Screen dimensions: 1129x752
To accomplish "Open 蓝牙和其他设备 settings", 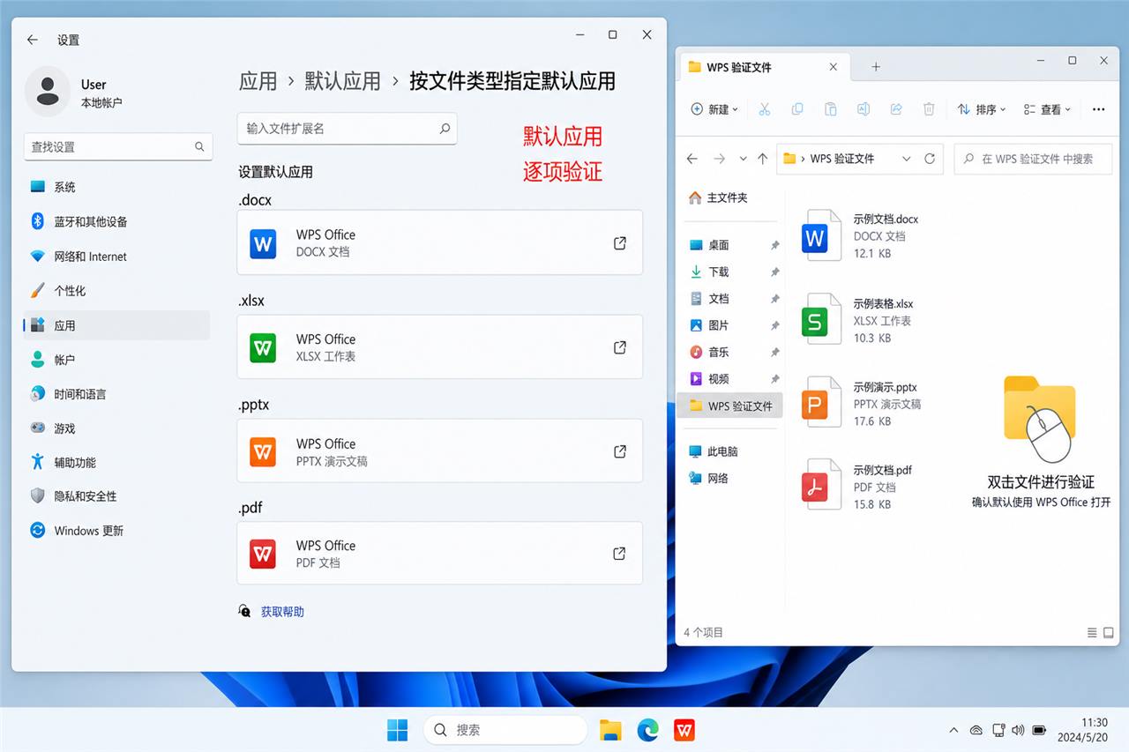I will pyautogui.click(x=117, y=221).
